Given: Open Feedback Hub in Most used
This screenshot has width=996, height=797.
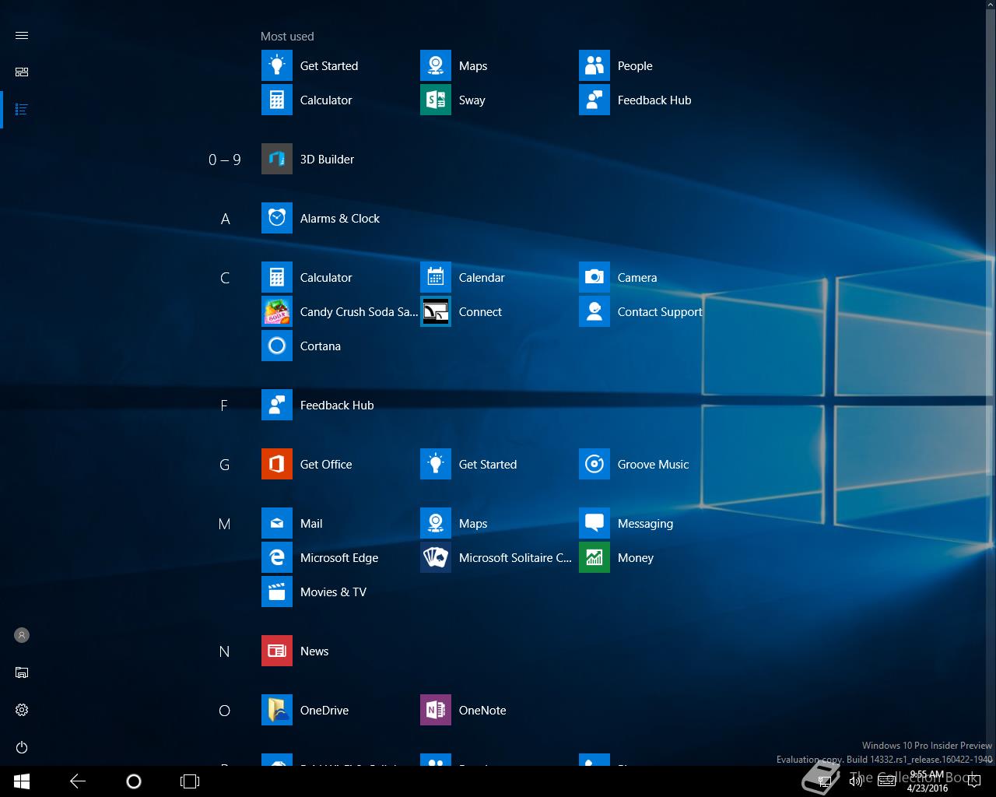Looking at the screenshot, I should (x=657, y=100).
